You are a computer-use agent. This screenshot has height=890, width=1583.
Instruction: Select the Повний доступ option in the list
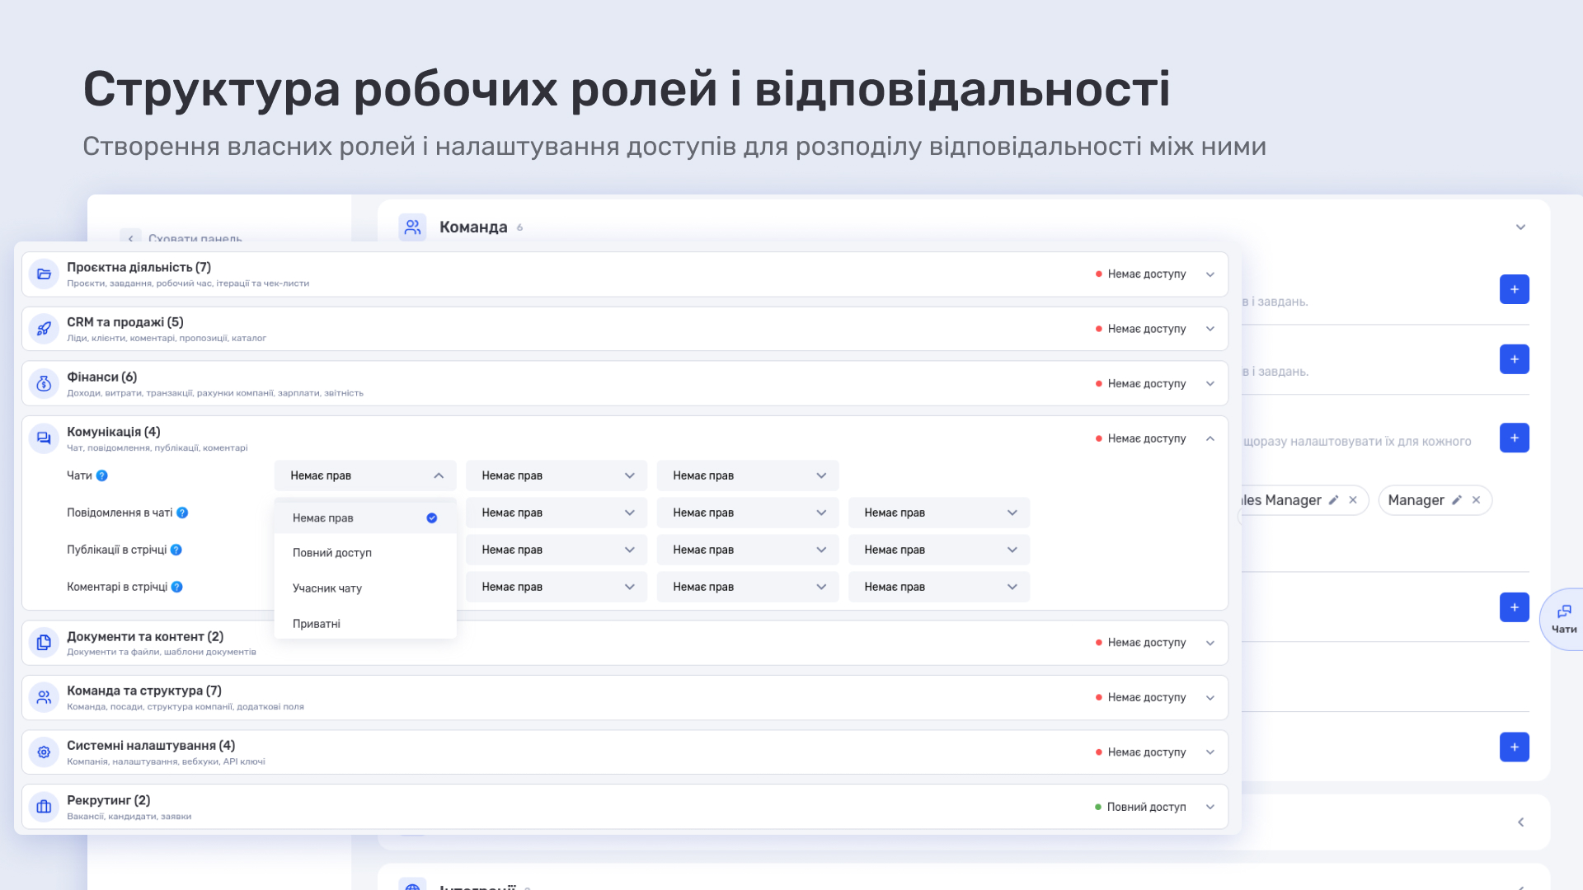365,553
